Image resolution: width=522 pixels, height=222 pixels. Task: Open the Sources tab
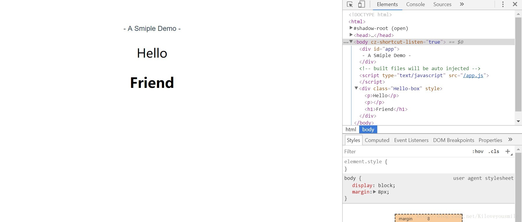pos(442,4)
